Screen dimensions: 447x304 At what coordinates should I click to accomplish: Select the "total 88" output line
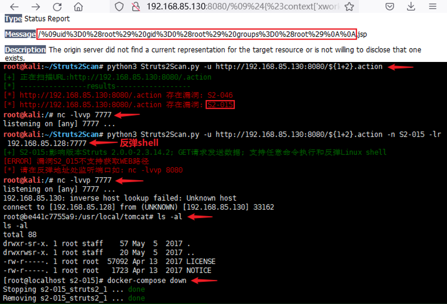20,234
